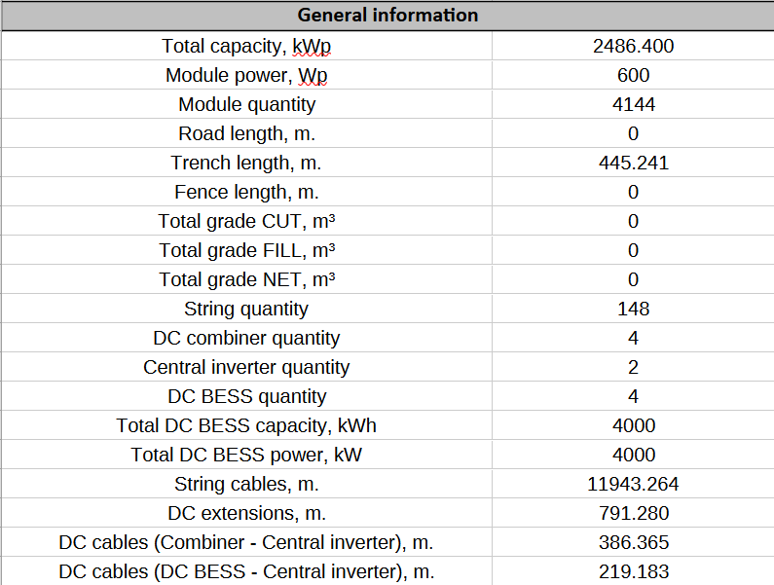Select the string cables value 11943.264
This screenshot has width=774, height=585.
click(634, 484)
